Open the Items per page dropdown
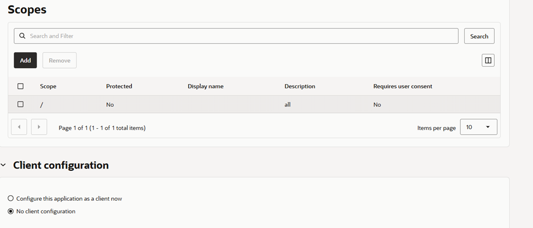Viewport: 533px width, 228px height. pyautogui.click(x=478, y=127)
